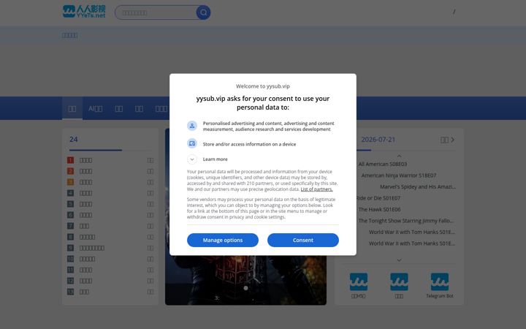Click the carousel indicator dot on banner
The image size is (526, 329).
pos(246,288)
